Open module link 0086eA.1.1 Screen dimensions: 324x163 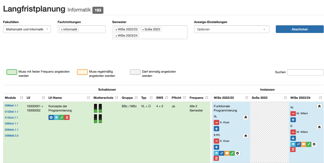click(x=11, y=106)
